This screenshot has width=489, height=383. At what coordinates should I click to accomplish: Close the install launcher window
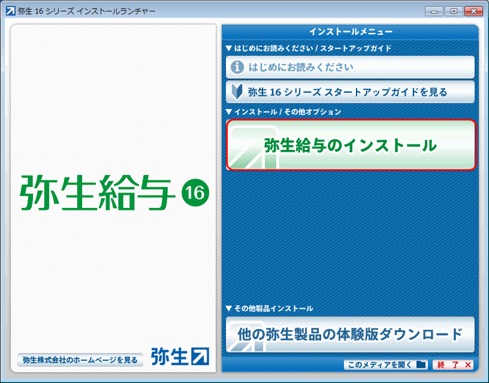point(473,11)
